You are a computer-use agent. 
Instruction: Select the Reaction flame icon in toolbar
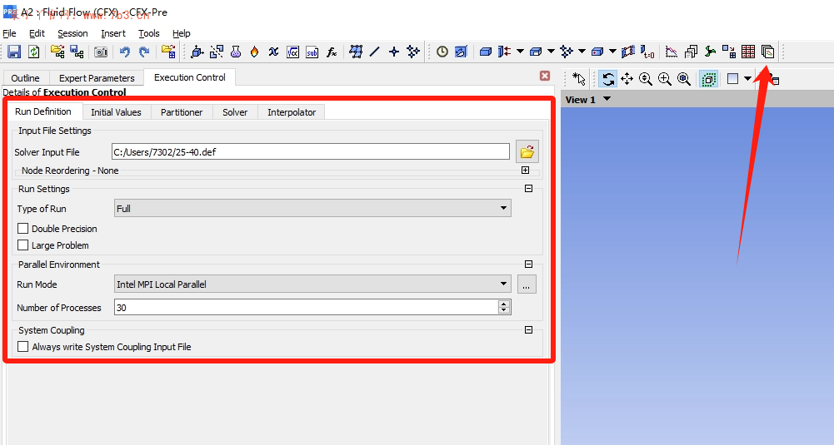coord(254,52)
